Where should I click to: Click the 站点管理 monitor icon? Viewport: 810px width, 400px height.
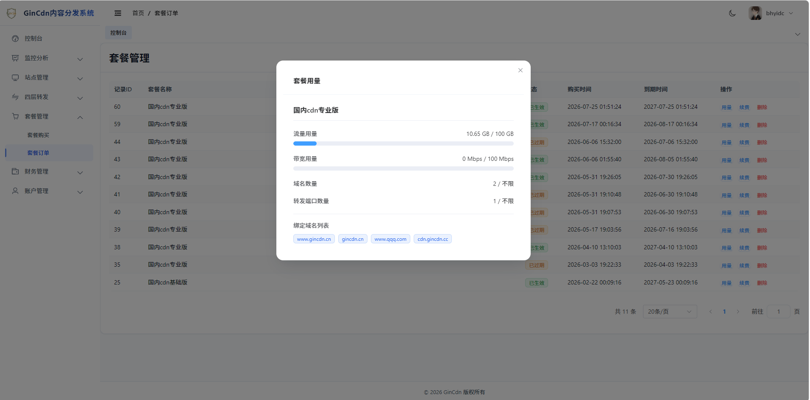[15, 77]
